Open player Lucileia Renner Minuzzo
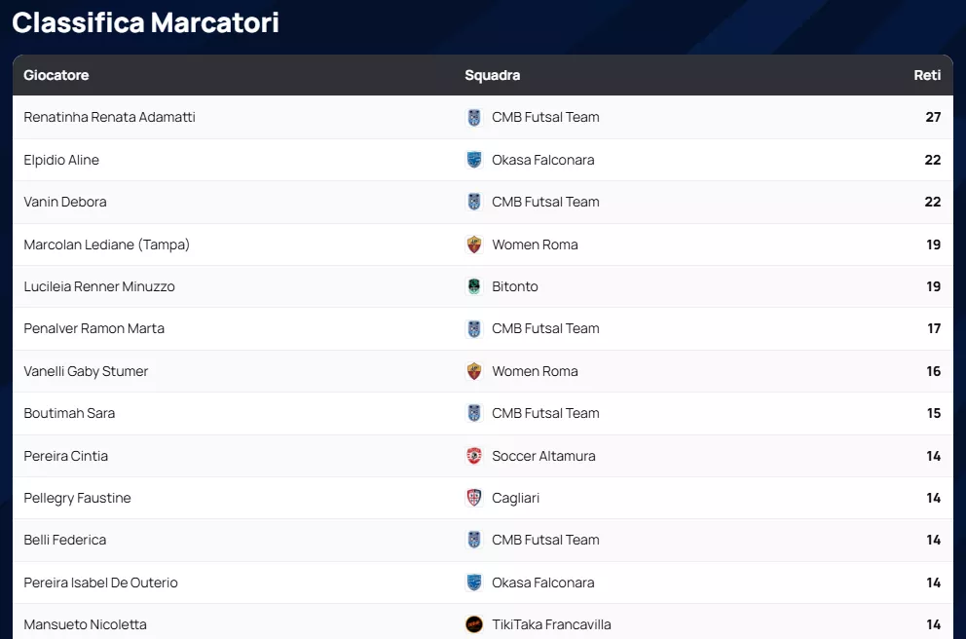This screenshot has width=966, height=639. (x=99, y=286)
